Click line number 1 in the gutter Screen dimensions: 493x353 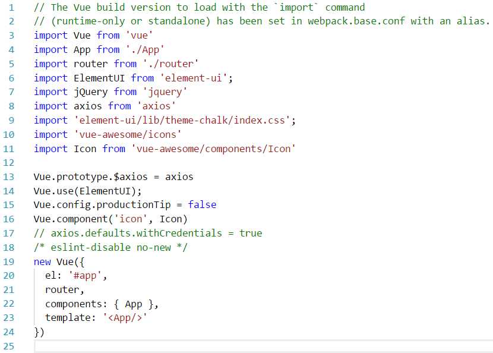tap(11, 7)
